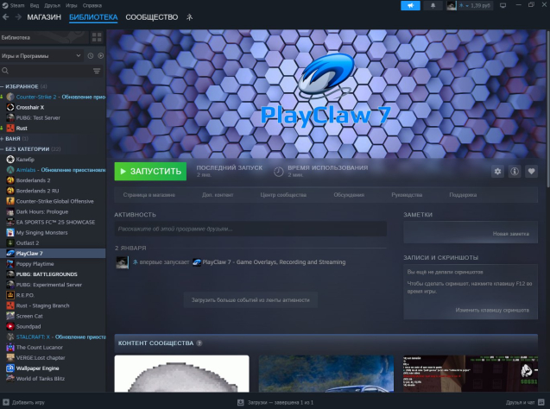
Task: Click Загрузить больше событий button
Action: (250, 299)
